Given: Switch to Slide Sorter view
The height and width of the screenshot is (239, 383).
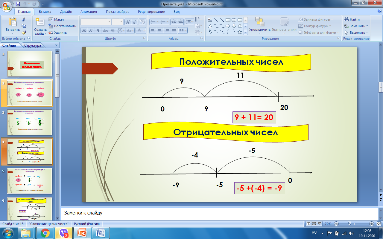Looking at the screenshot, I should pyautogui.click(x=314, y=224).
